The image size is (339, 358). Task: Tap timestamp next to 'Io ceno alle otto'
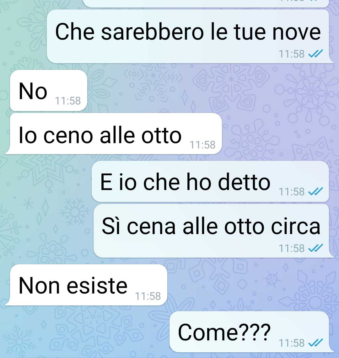202,145
